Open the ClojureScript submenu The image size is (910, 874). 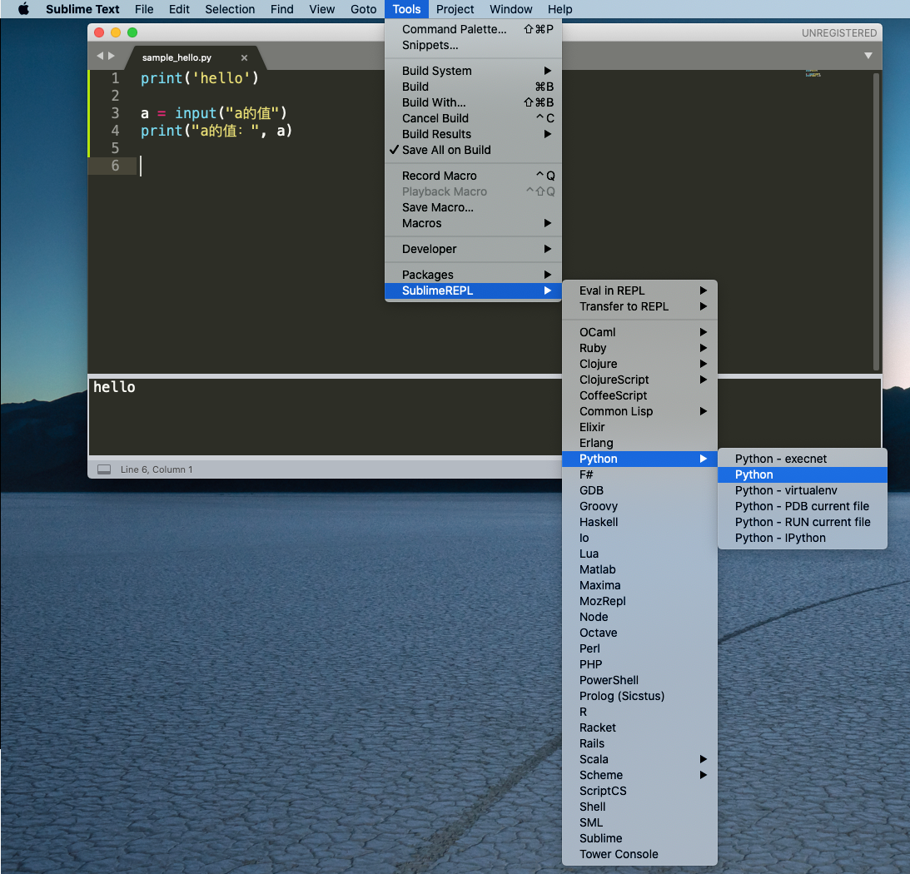pyautogui.click(x=639, y=380)
